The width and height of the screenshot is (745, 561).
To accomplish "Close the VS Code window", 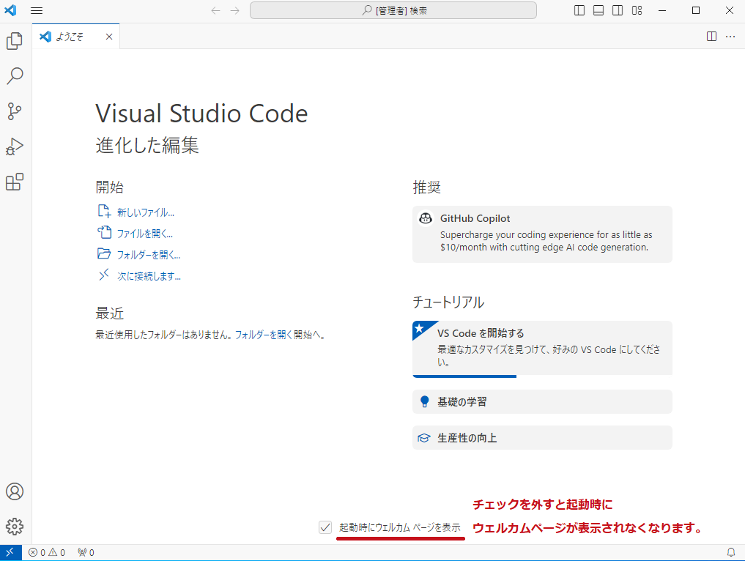I will pos(730,10).
